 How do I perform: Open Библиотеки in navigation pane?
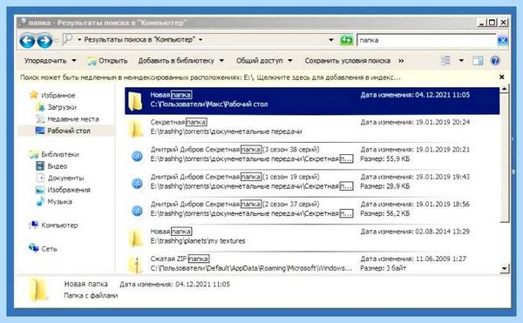(60, 154)
